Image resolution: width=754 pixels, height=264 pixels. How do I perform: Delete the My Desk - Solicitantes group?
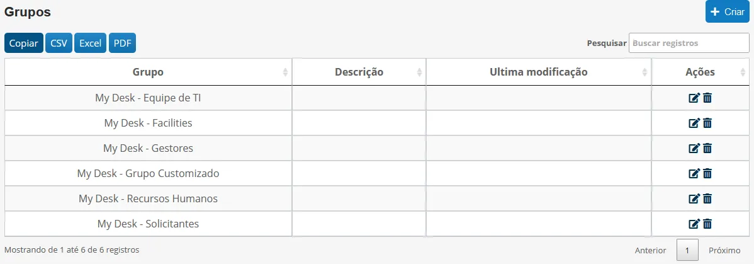coord(707,224)
